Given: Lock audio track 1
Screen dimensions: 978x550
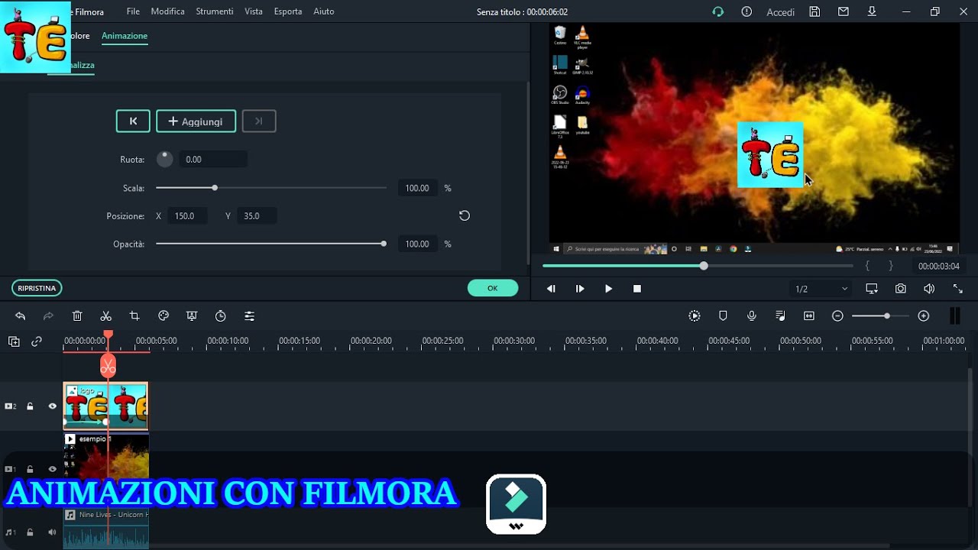Looking at the screenshot, I should [x=30, y=532].
